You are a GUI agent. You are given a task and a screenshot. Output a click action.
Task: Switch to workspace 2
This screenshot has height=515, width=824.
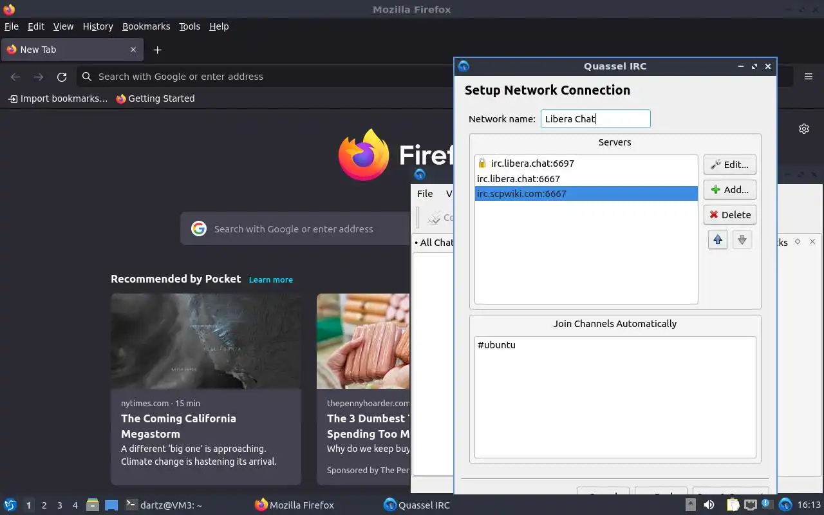[x=44, y=505]
